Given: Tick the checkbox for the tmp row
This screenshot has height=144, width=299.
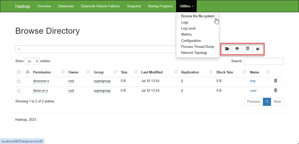Looking at the screenshot, I should tap(19, 81).
